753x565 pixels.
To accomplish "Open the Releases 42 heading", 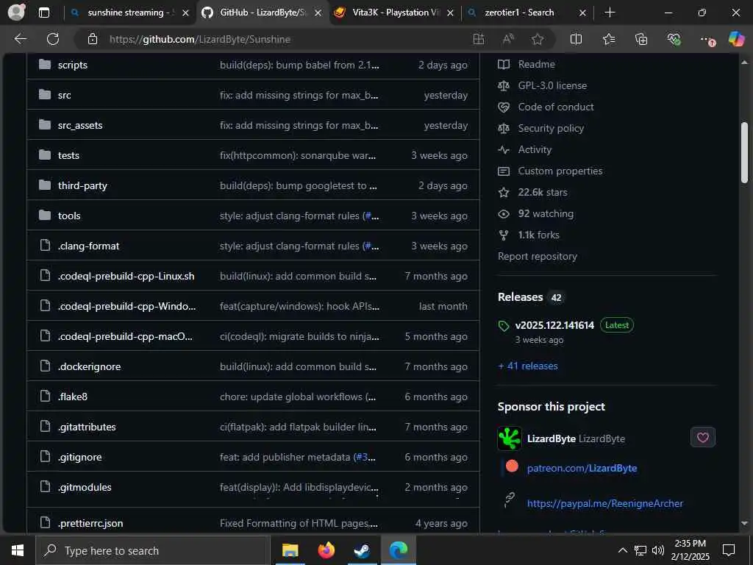I will point(529,297).
